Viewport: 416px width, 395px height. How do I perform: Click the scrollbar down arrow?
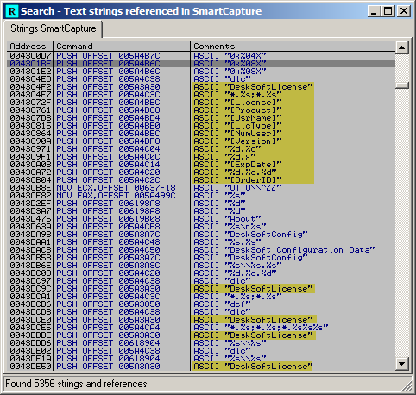click(x=402, y=364)
